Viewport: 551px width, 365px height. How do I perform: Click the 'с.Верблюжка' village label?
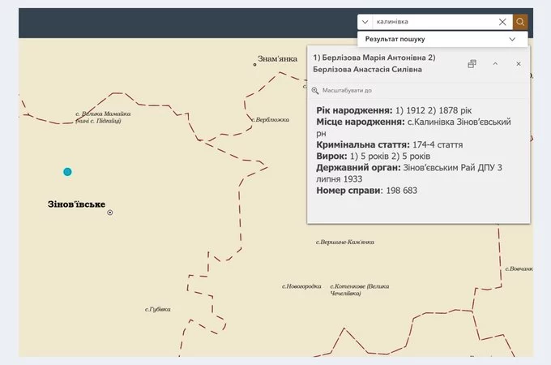click(x=271, y=119)
